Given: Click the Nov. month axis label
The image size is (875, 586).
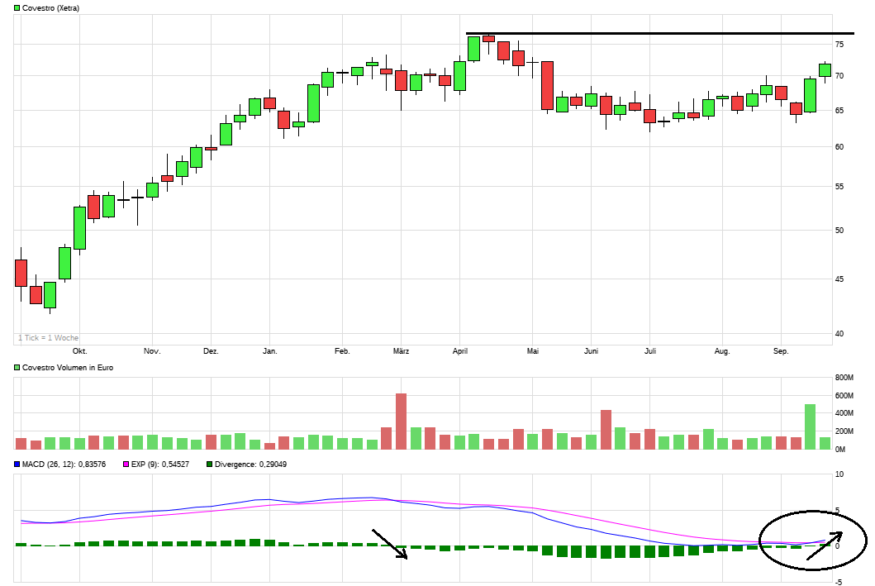Looking at the screenshot, I should click(152, 351).
